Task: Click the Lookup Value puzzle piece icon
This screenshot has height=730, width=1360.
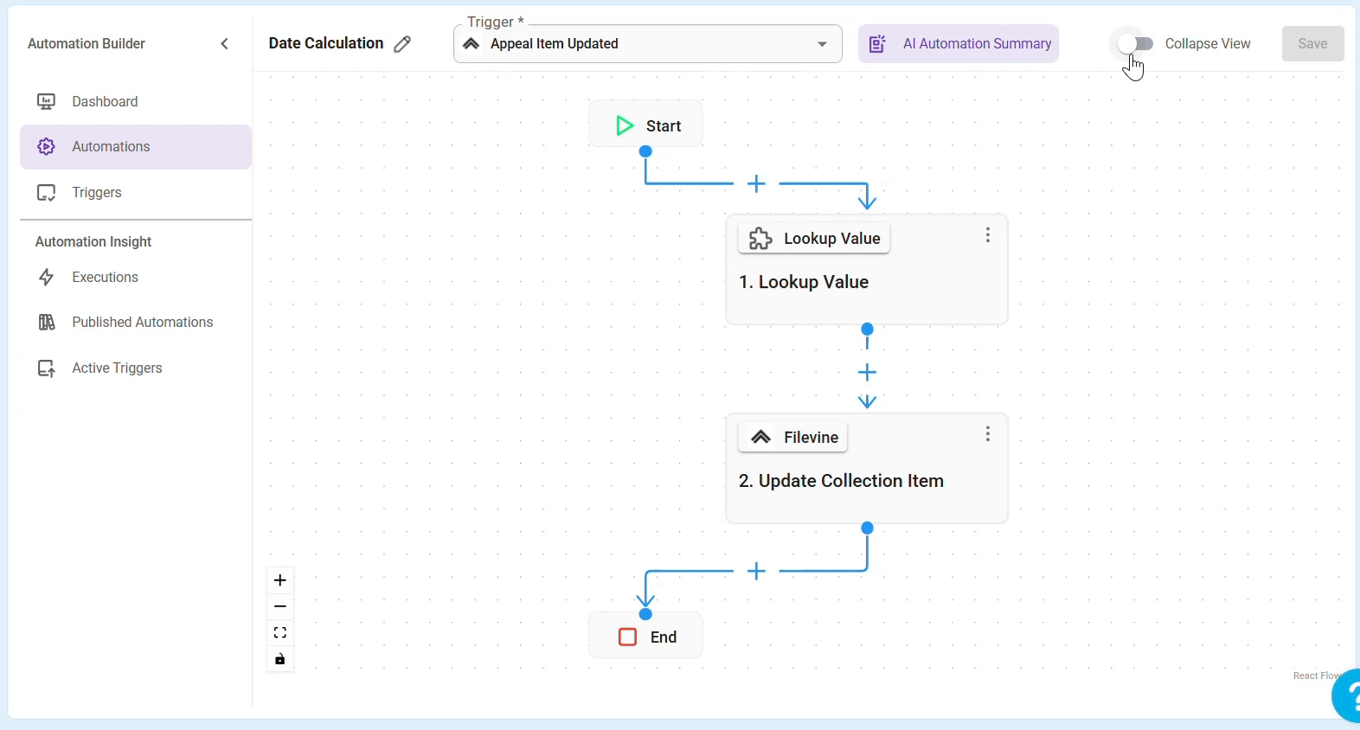Action: coord(760,239)
